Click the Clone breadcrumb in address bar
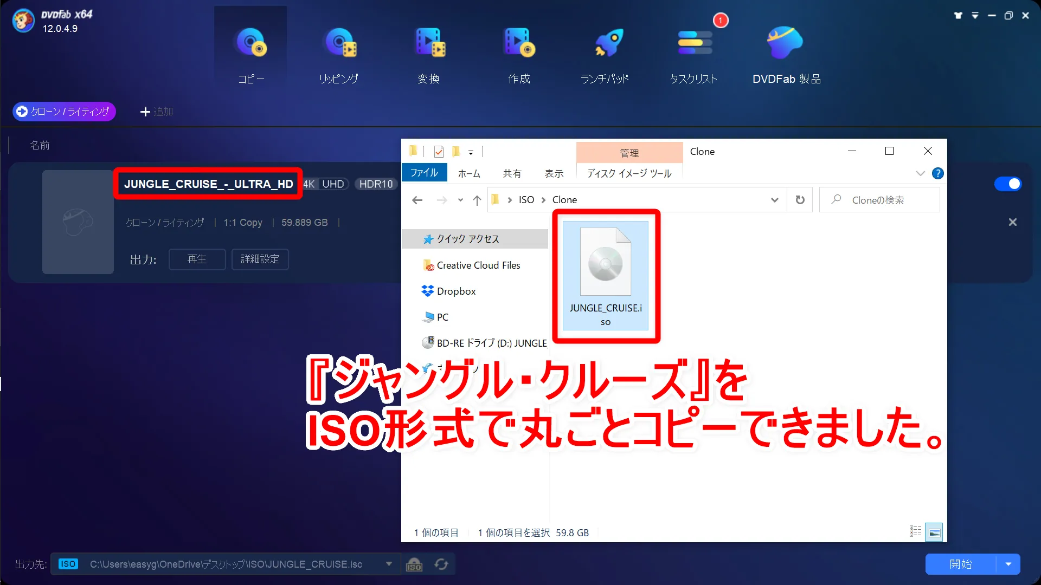This screenshot has width=1041, height=585. pyautogui.click(x=564, y=200)
